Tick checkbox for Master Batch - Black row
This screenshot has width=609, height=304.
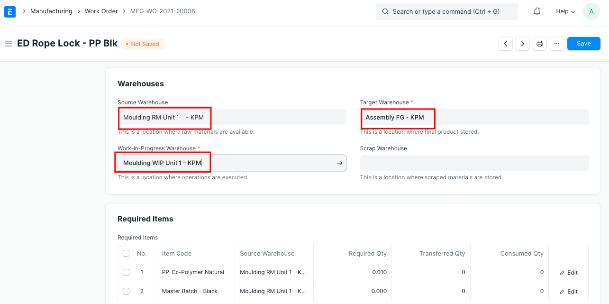point(126,291)
